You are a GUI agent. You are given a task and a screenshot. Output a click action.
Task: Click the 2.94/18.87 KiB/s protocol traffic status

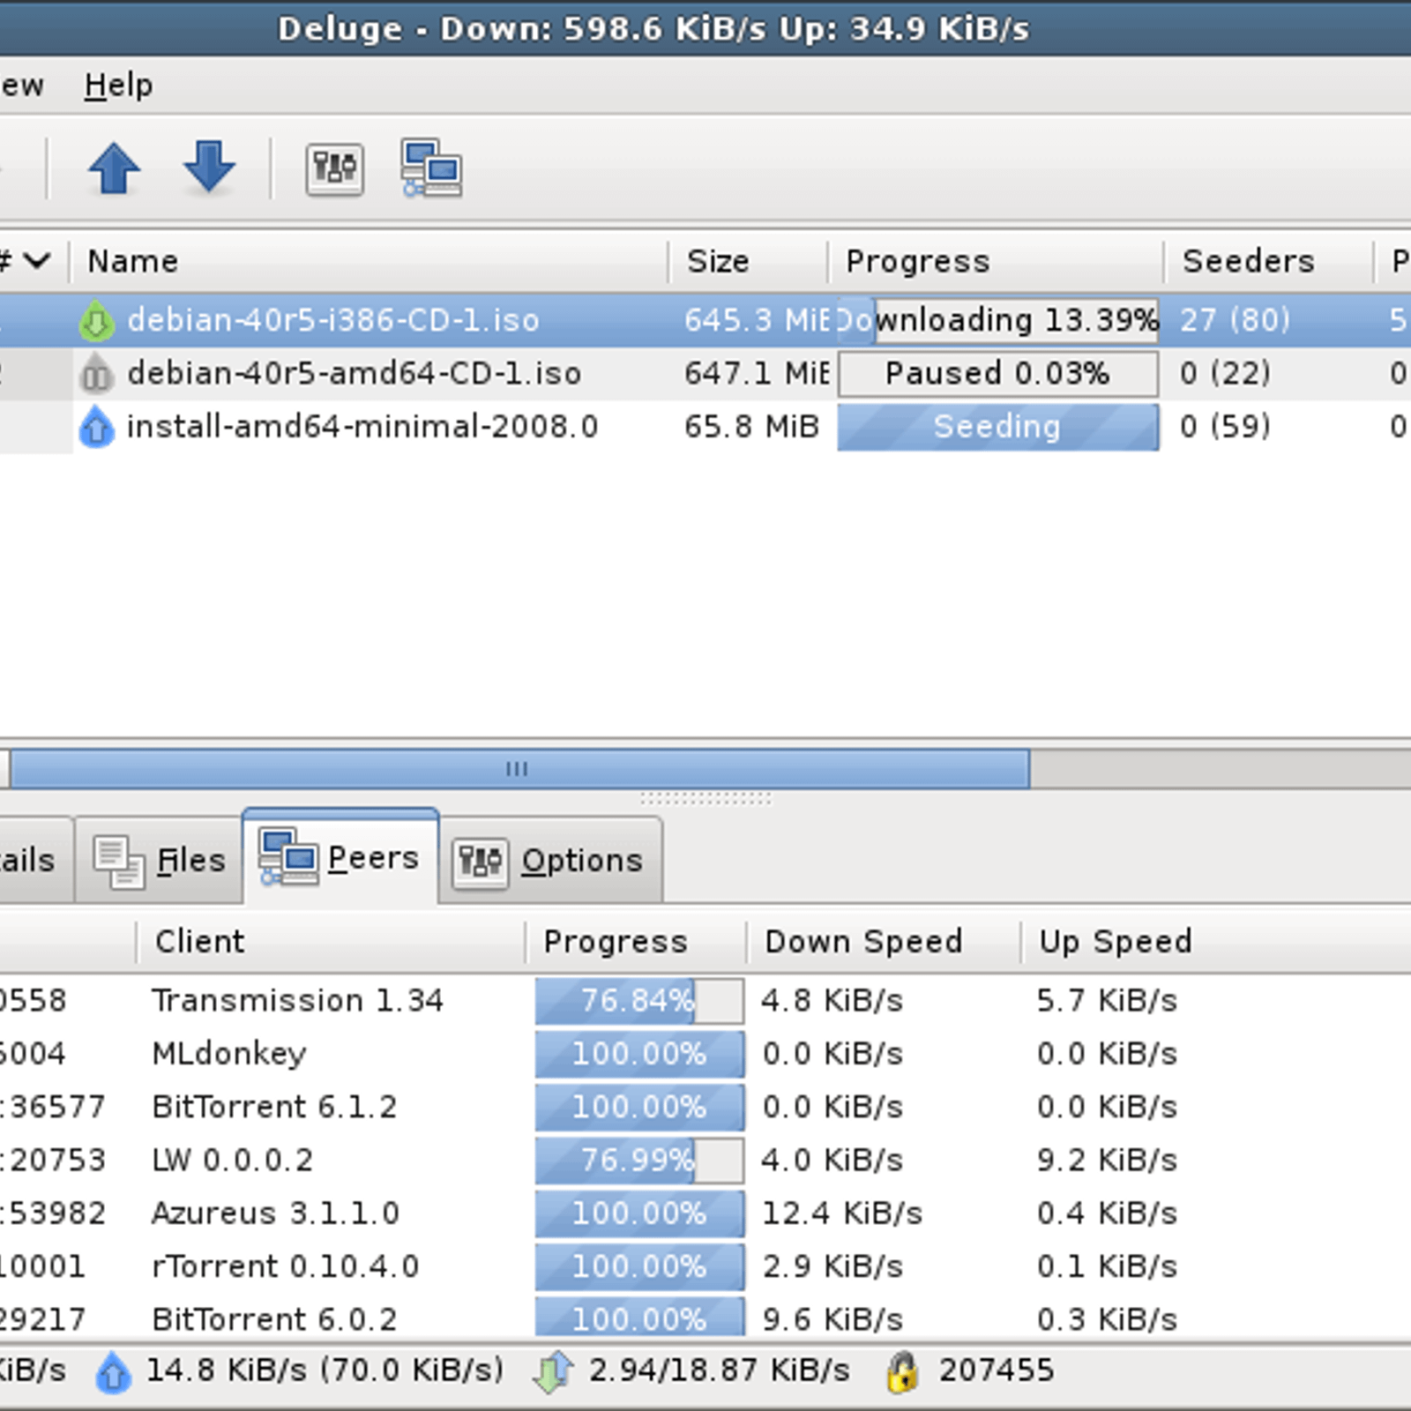click(x=720, y=1371)
